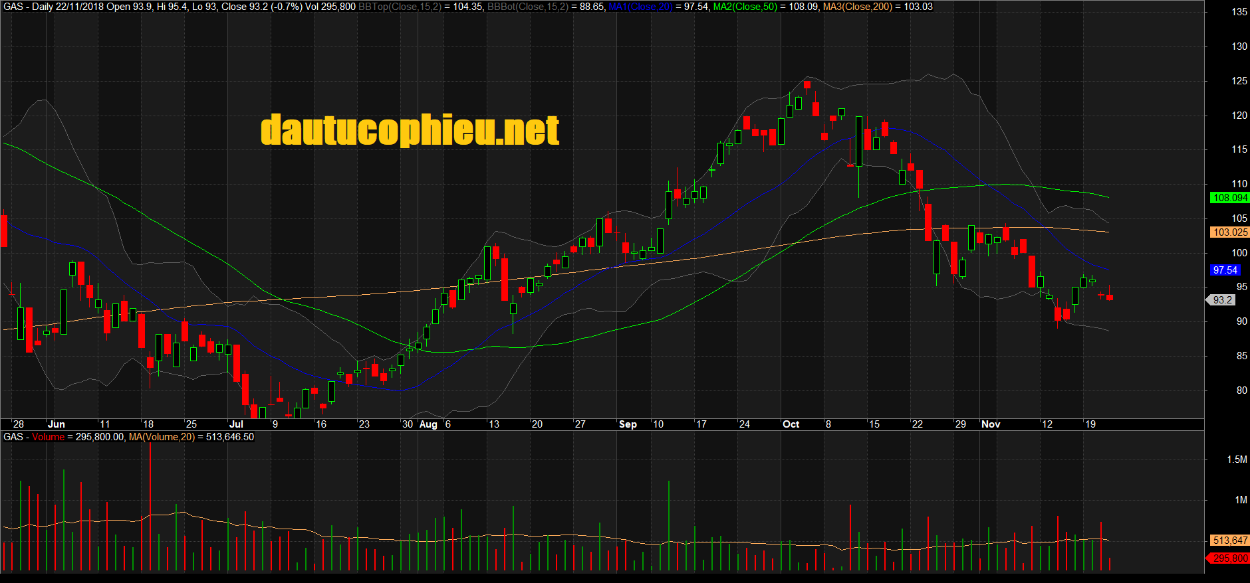Click the '6' date label on the axis
This screenshot has width=1250, height=583.
click(x=448, y=424)
